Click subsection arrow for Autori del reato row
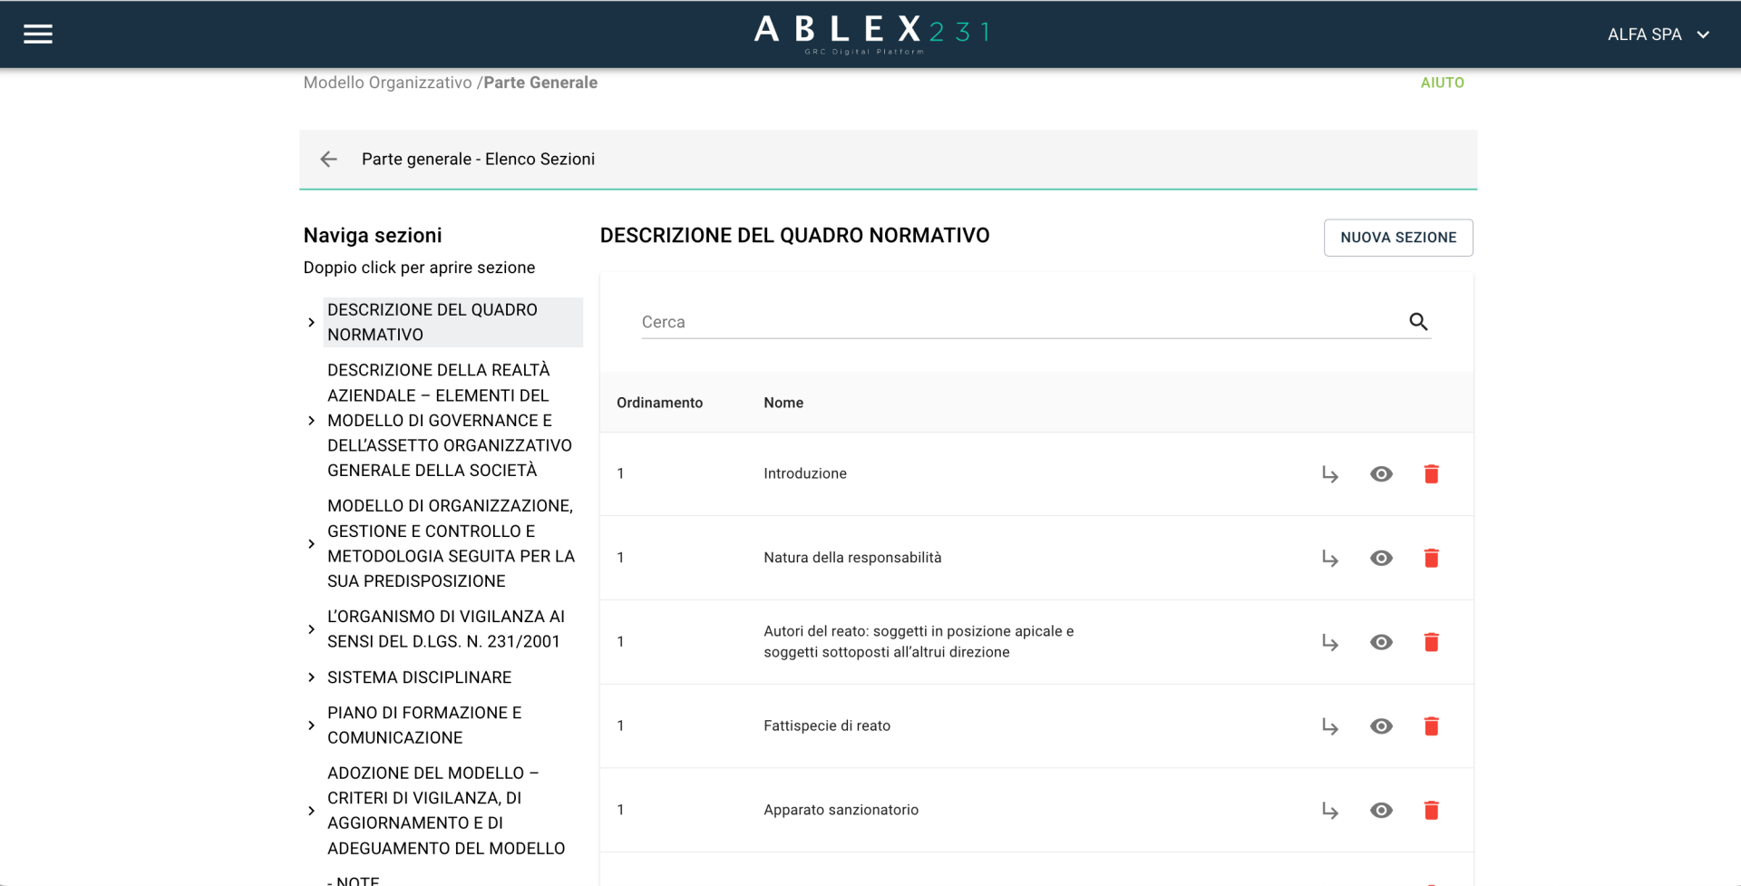This screenshot has width=1741, height=886. click(1329, 643)
